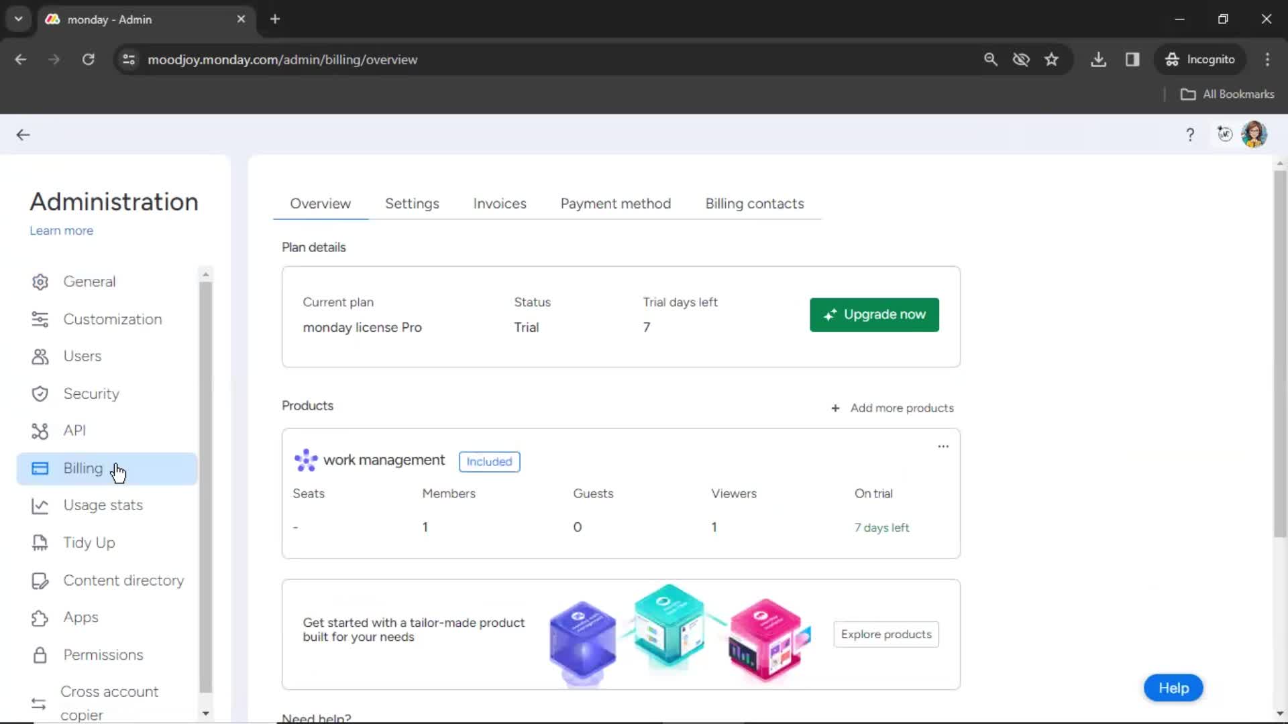
Task: Click the tracking protection eye icon
Action: [x=1021, y=60]
